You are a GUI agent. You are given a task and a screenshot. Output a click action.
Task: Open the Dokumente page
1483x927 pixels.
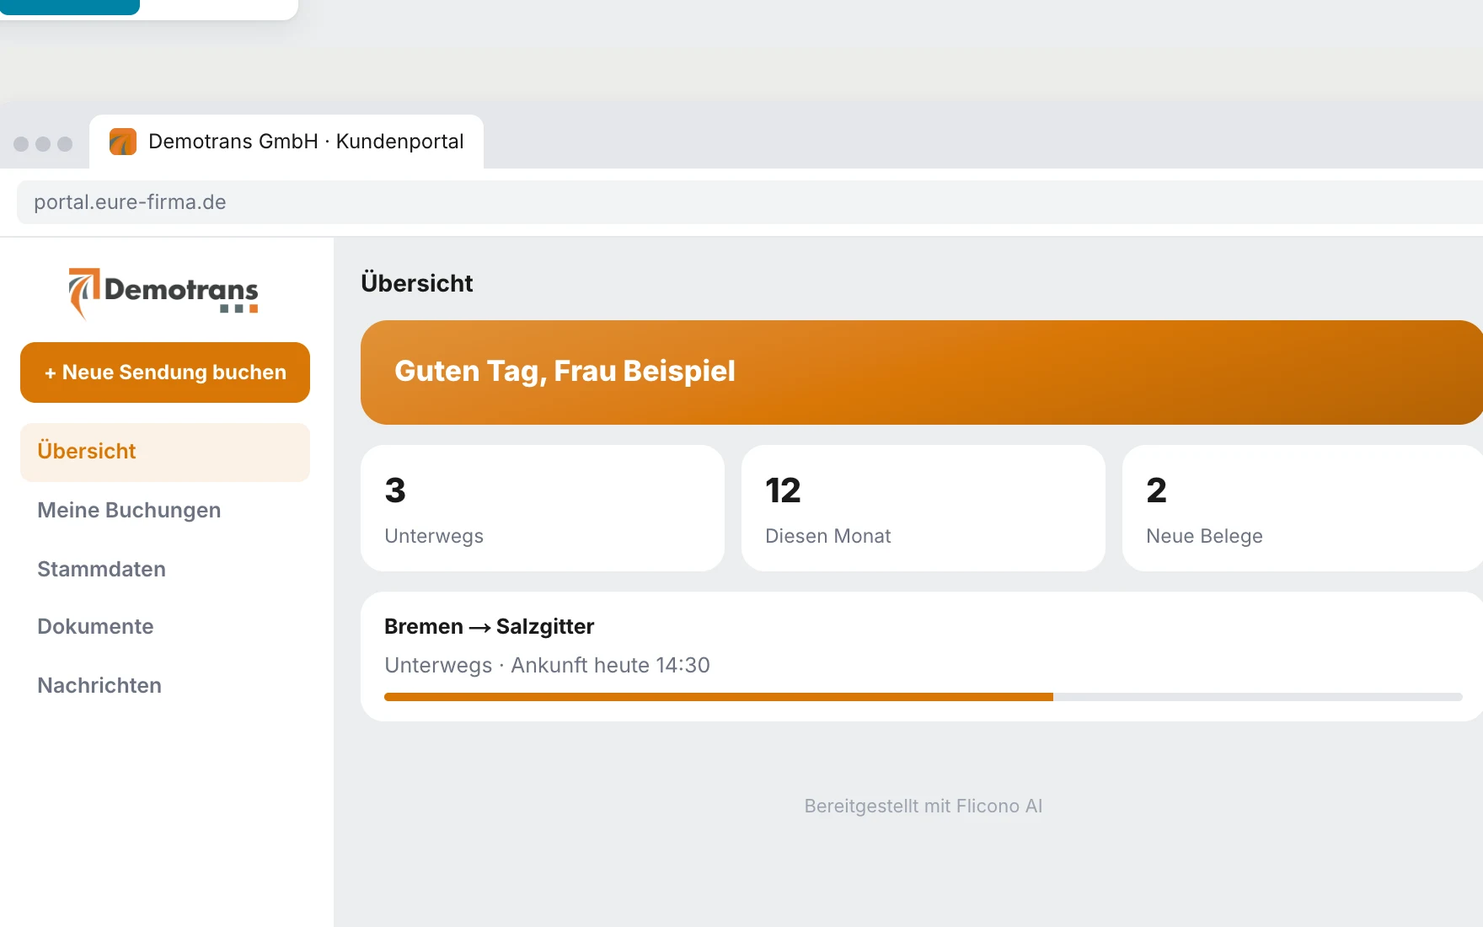(x=95, y=627)
